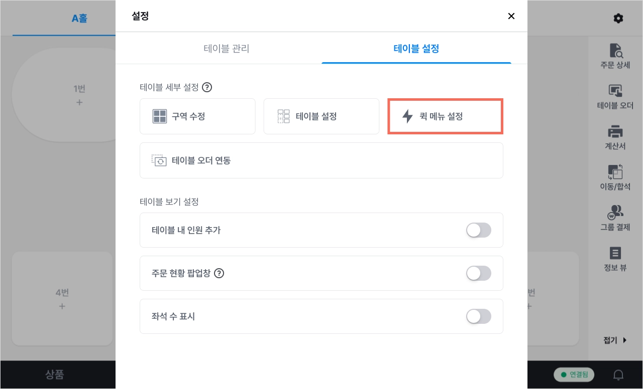Collapse sidebar with 접기 arrow
This screenshot has height=389, width=643.
tap(615, 340)
